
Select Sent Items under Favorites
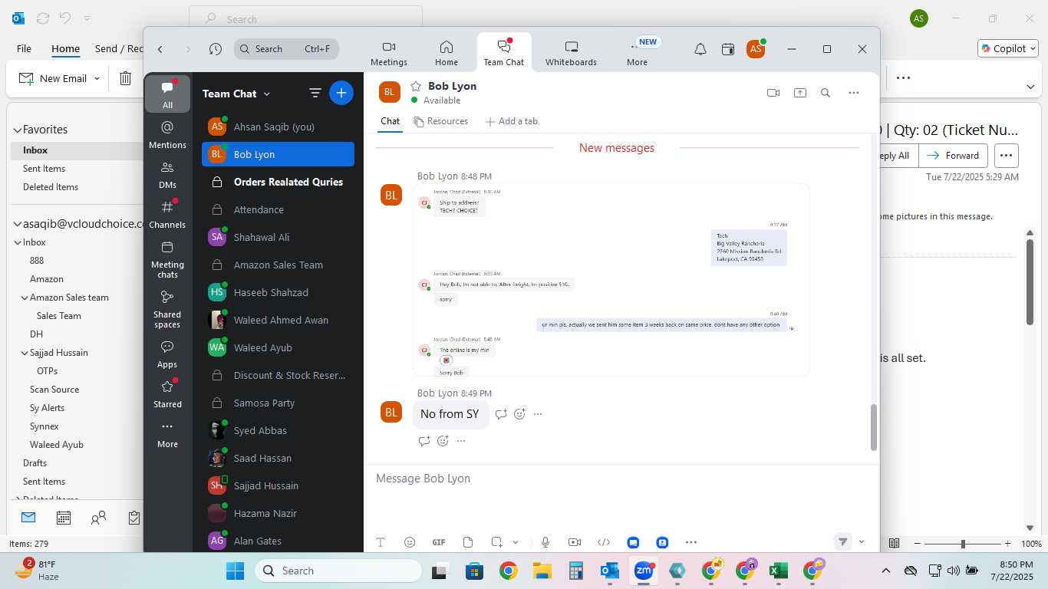(x=44, y=169)
